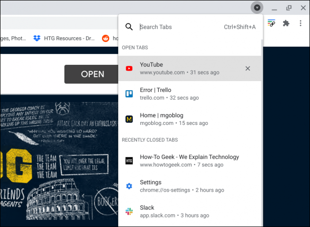Image resolution: width=310 pixels, height=227 pixels.
Task: Click the magnifying glass search icon
Action: pyautogui.click(x=129, y=27)
